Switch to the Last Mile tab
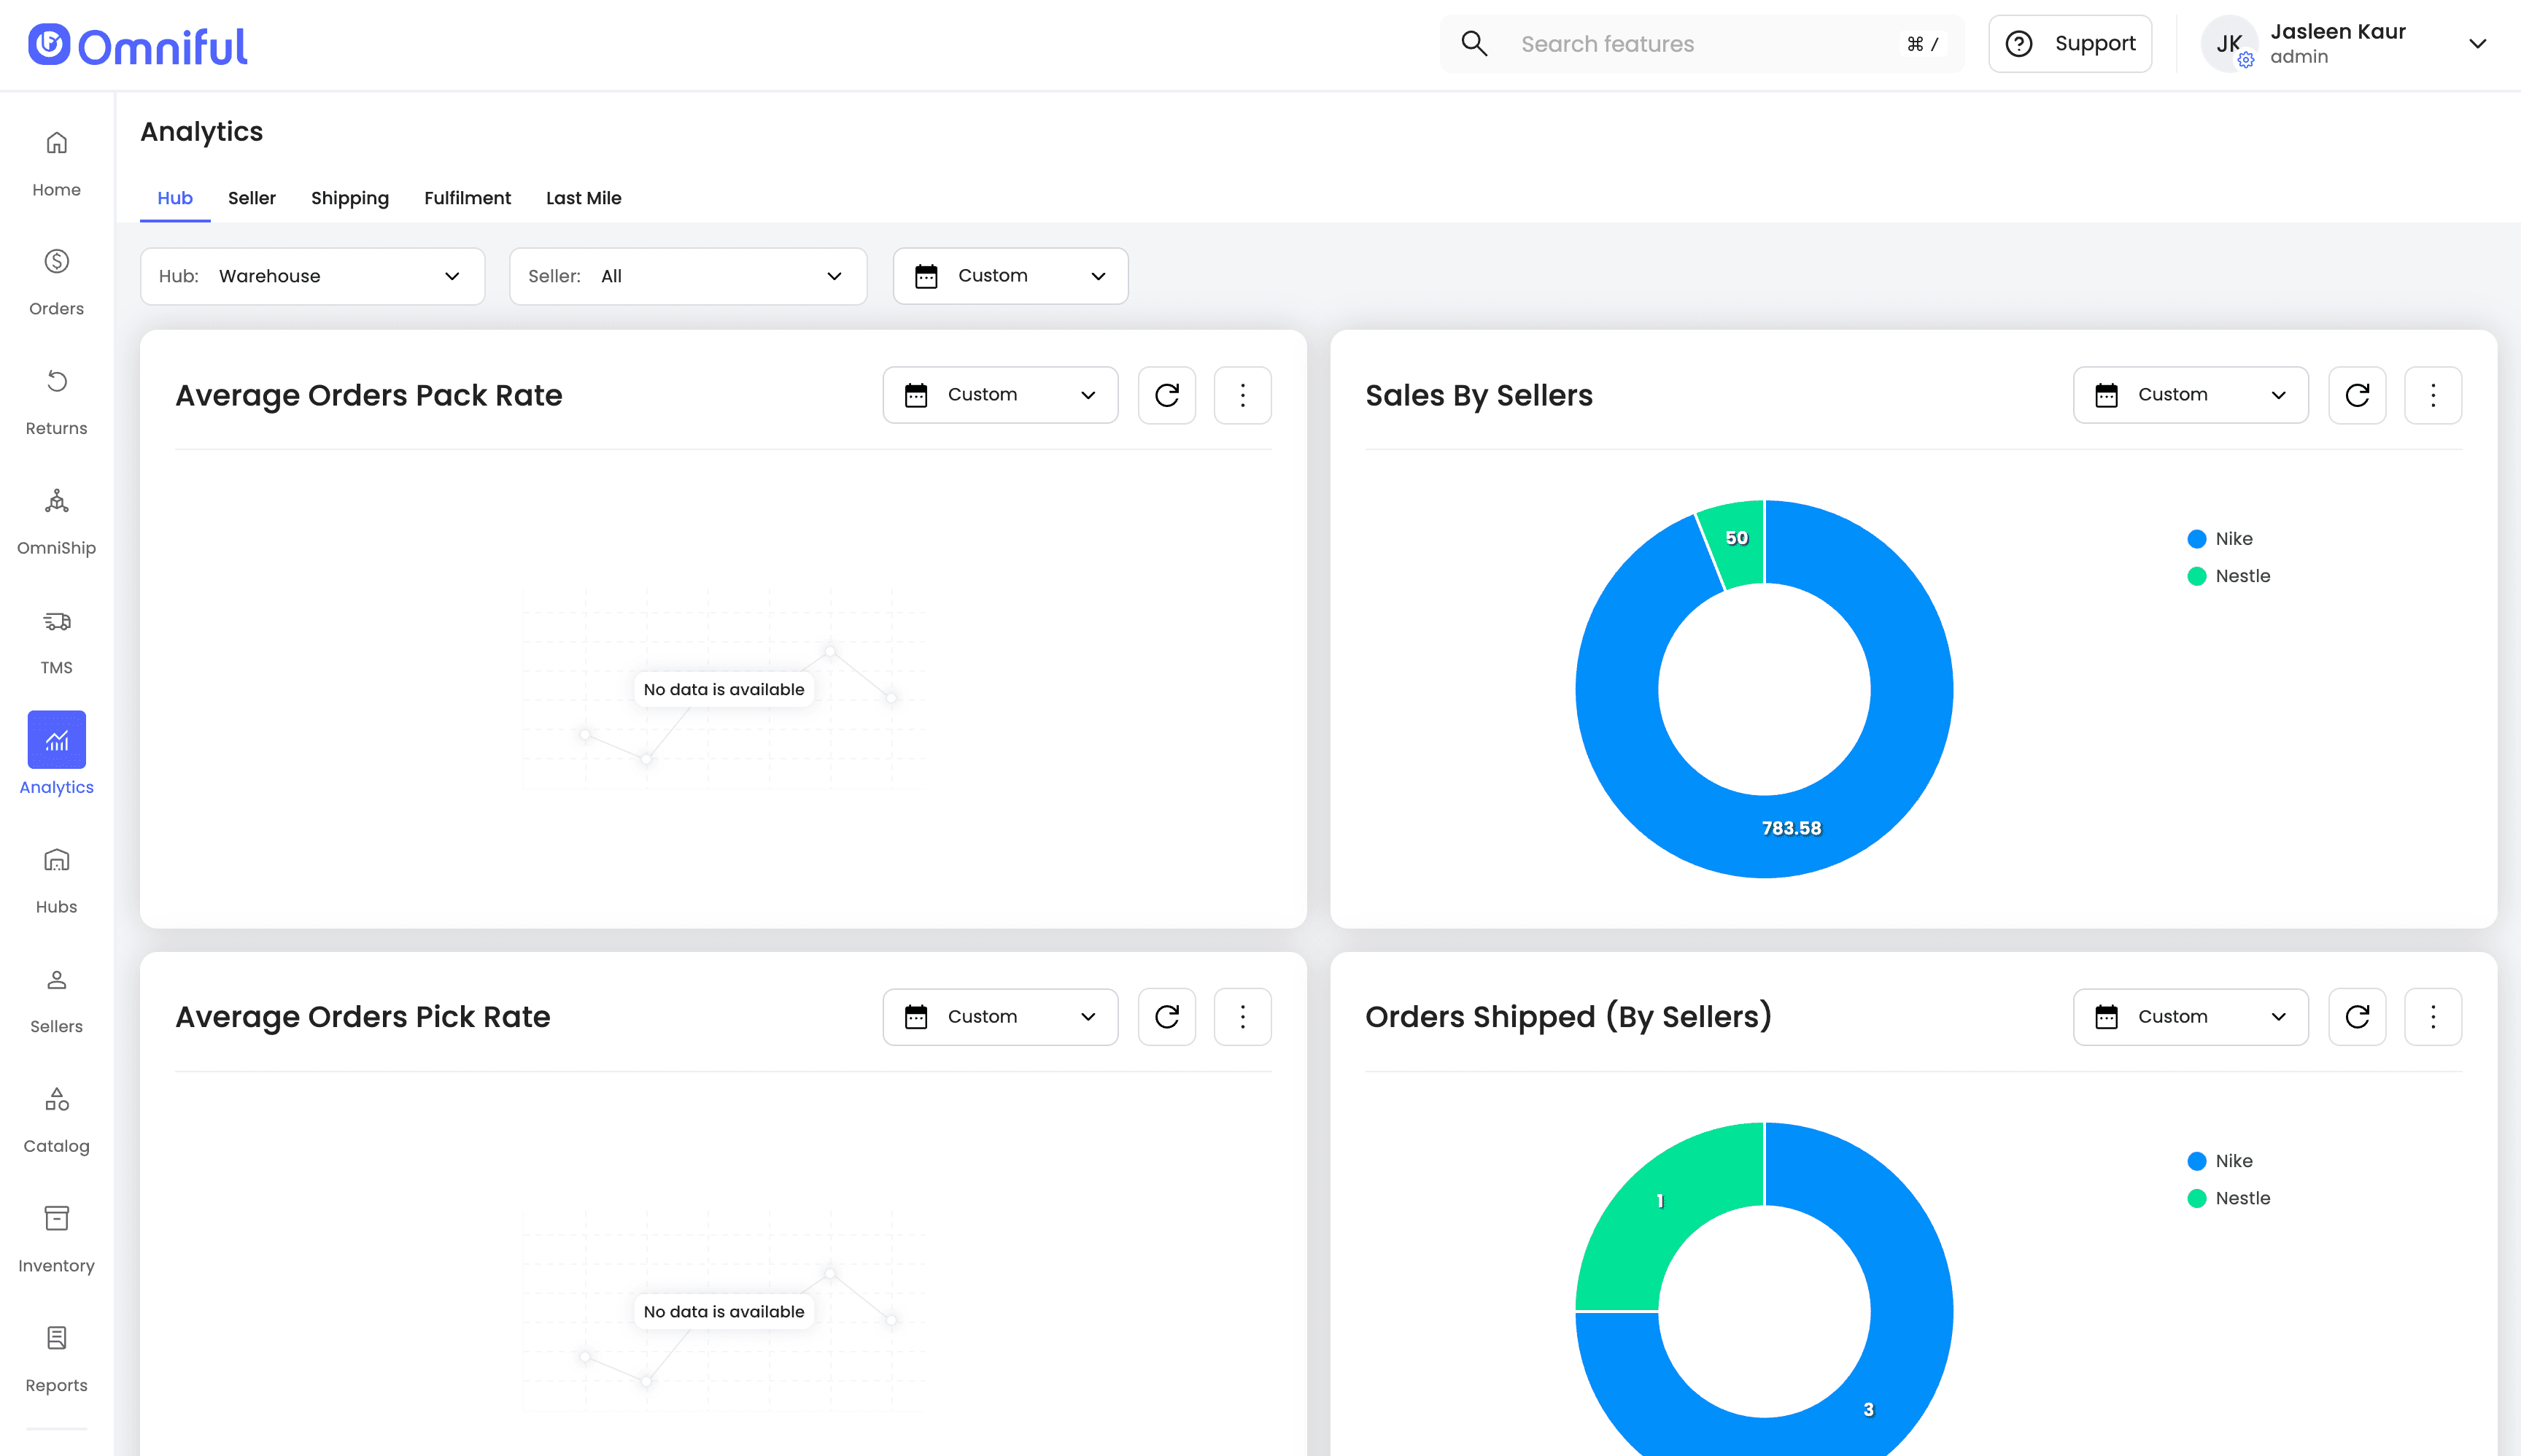 (x=583, y=198)
